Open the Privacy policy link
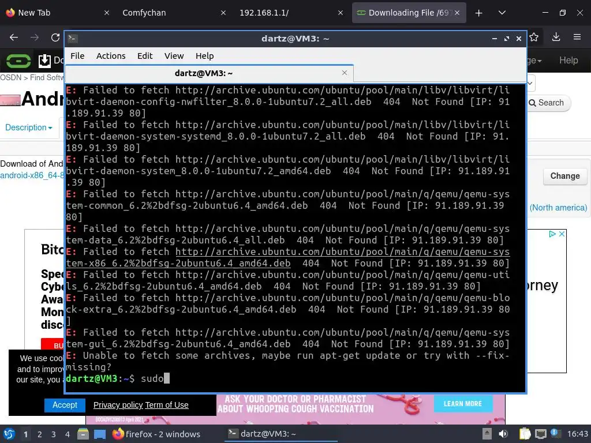591x443 pixels. (x=118, y=405)
